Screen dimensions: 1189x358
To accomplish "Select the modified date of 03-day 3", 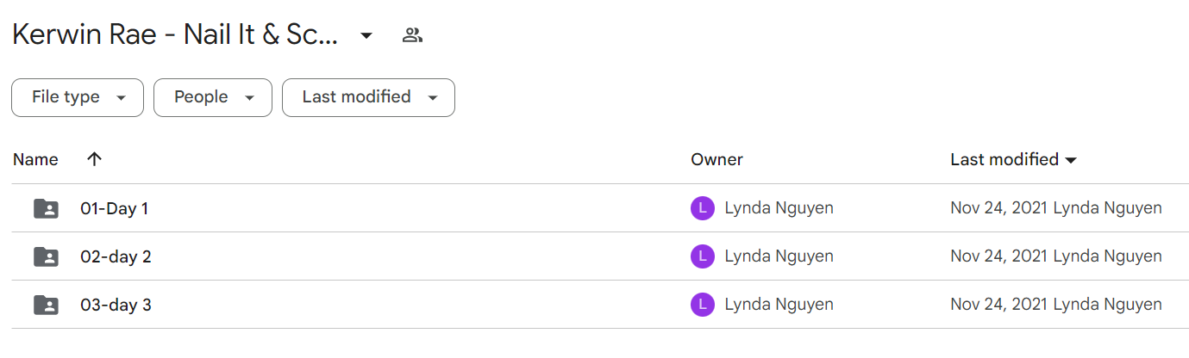I will click(999, 305).
